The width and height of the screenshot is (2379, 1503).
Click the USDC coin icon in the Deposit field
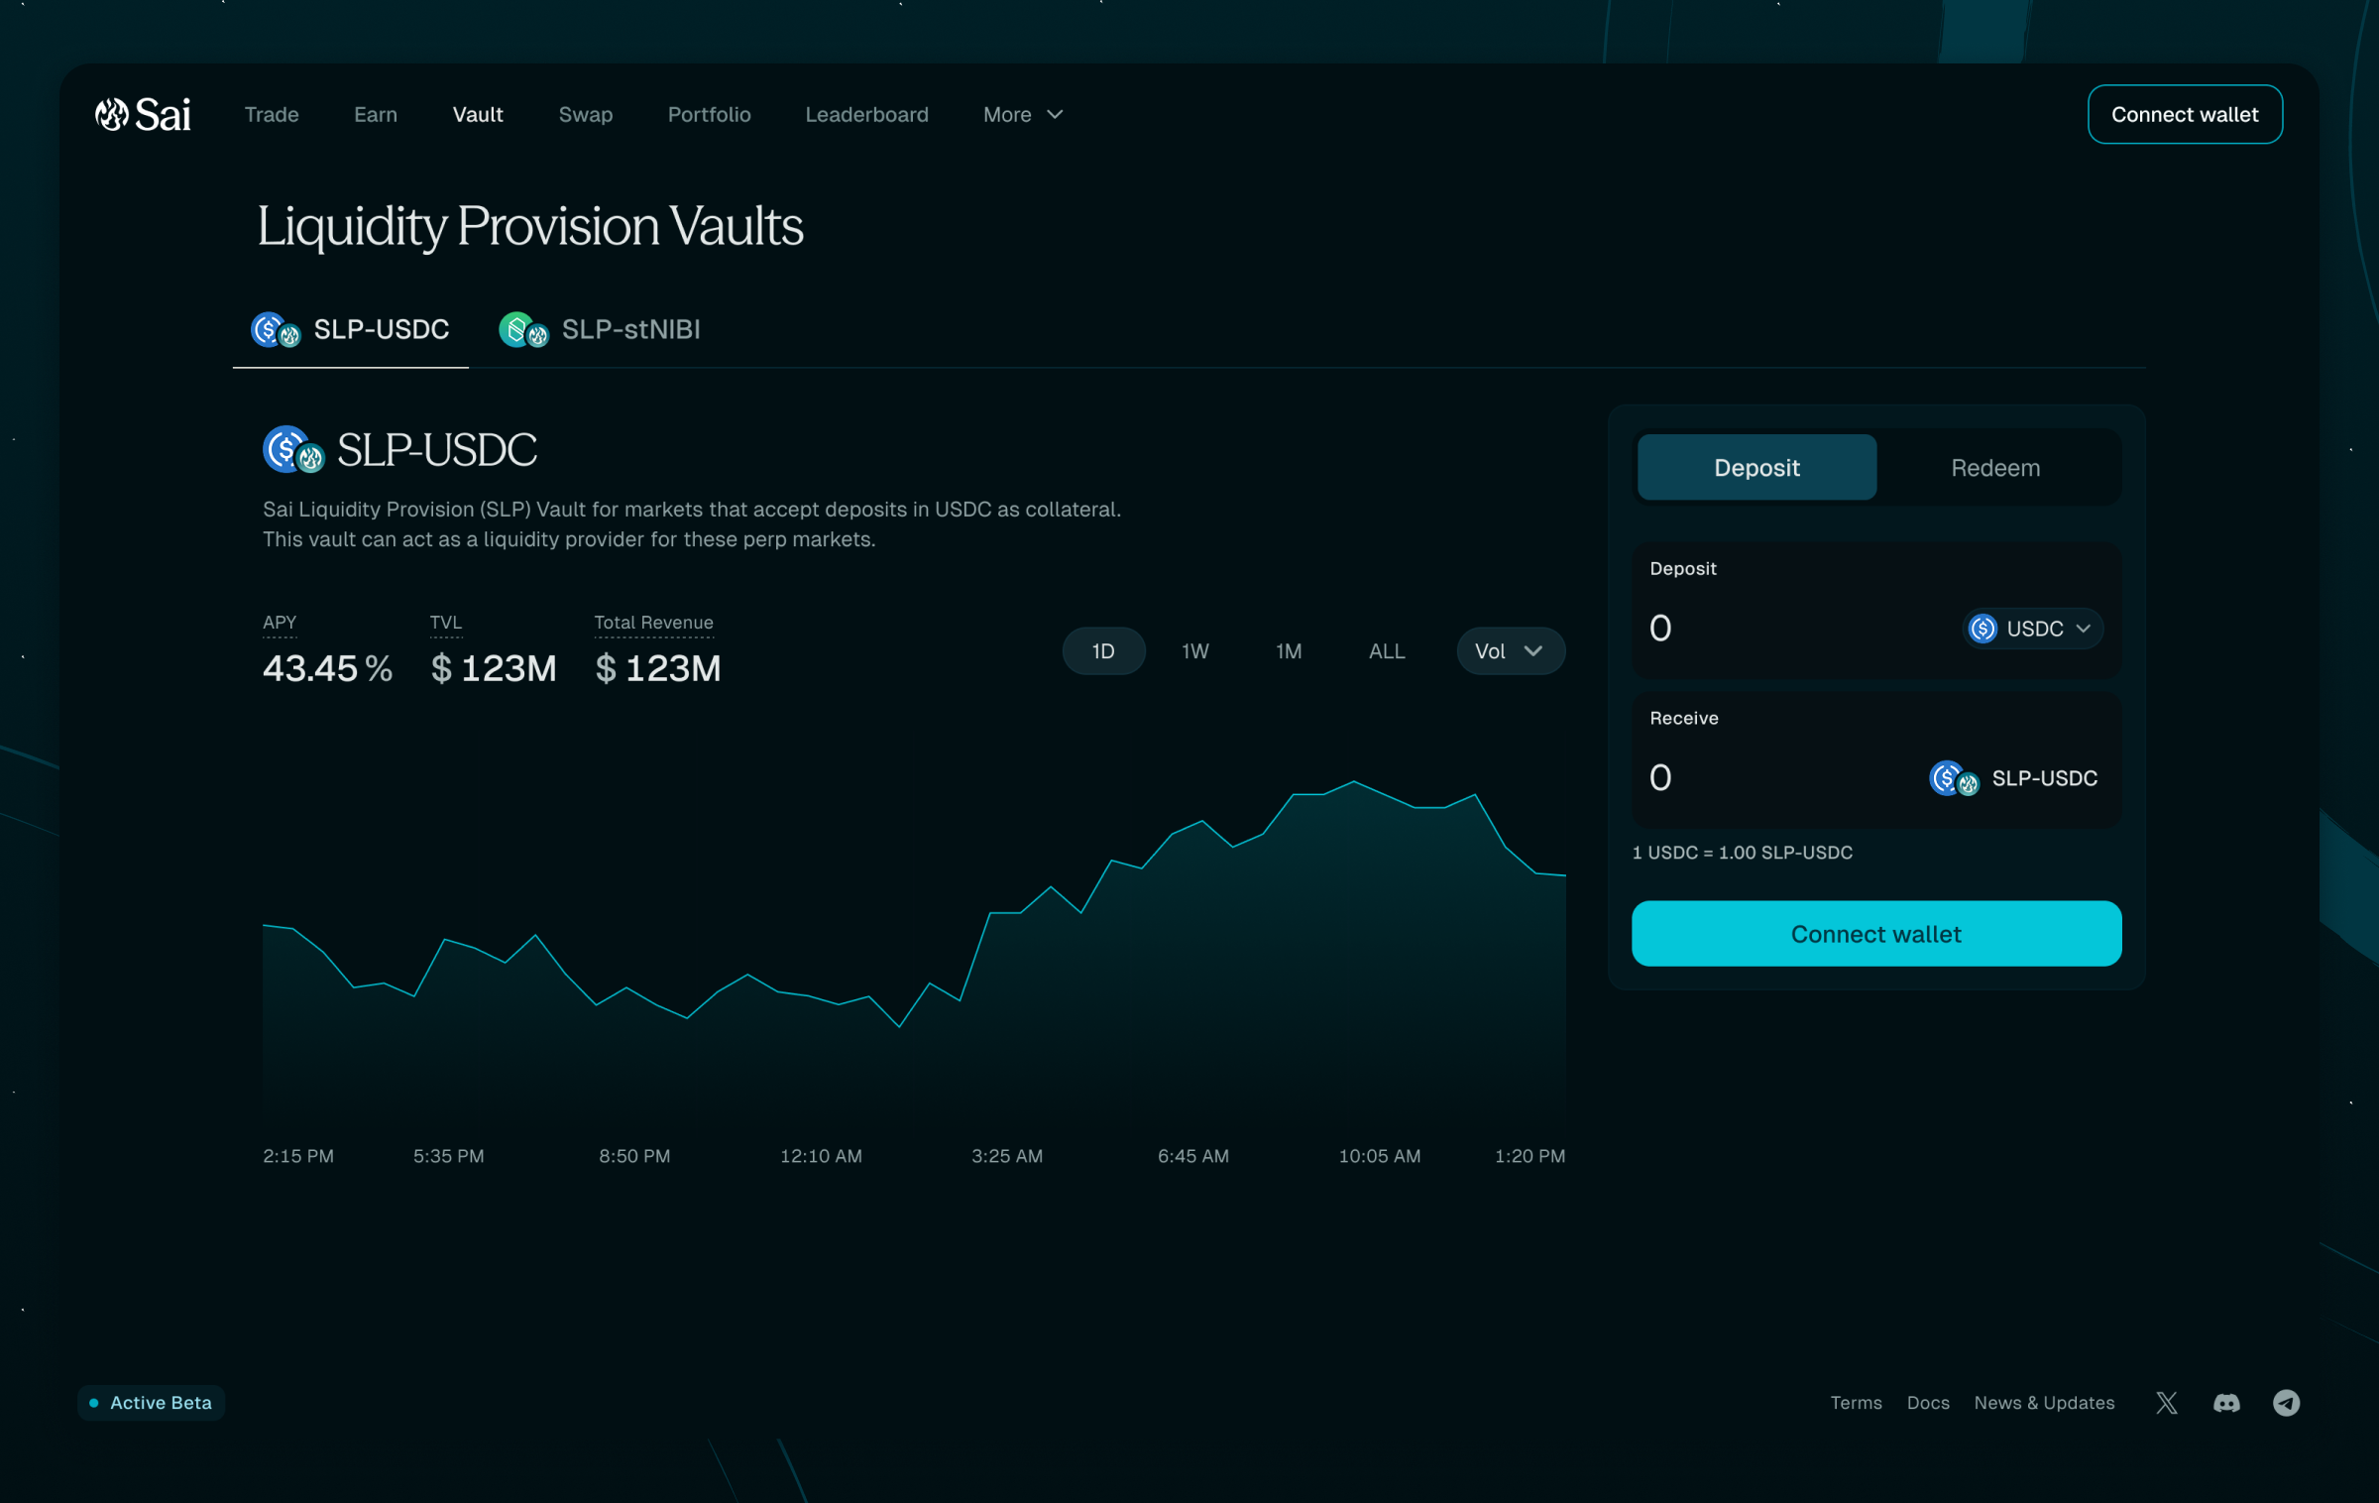(x=1982, y=629)
